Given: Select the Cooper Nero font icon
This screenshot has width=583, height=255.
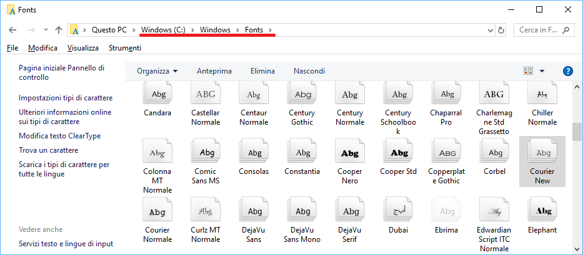Looking at the screenshot, I should [349, 153].
